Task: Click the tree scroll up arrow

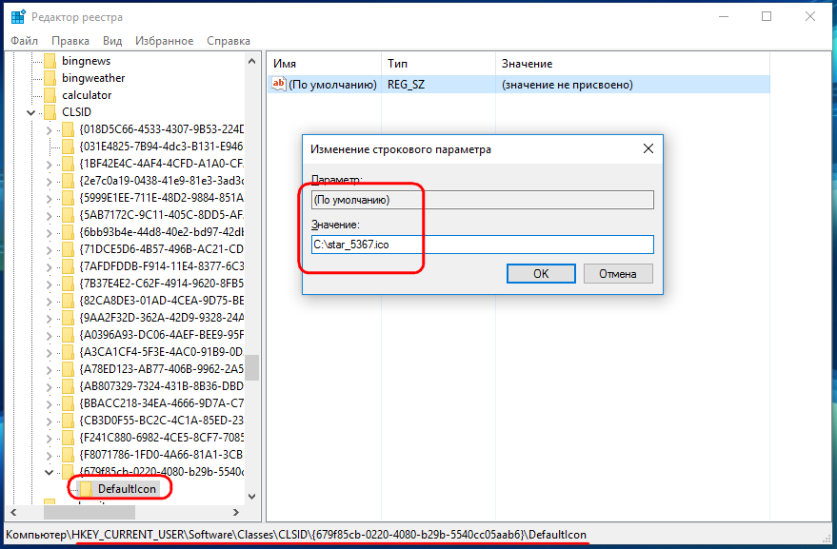Action: 252,61
